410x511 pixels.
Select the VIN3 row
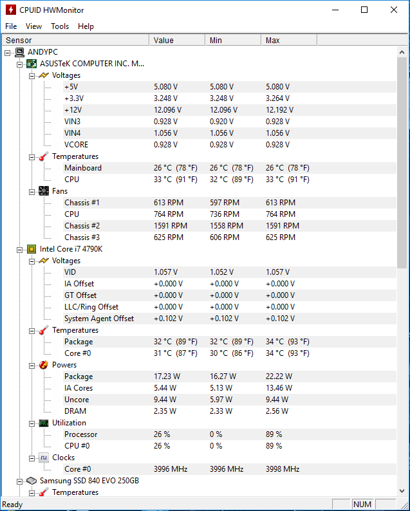click(230, 122)
